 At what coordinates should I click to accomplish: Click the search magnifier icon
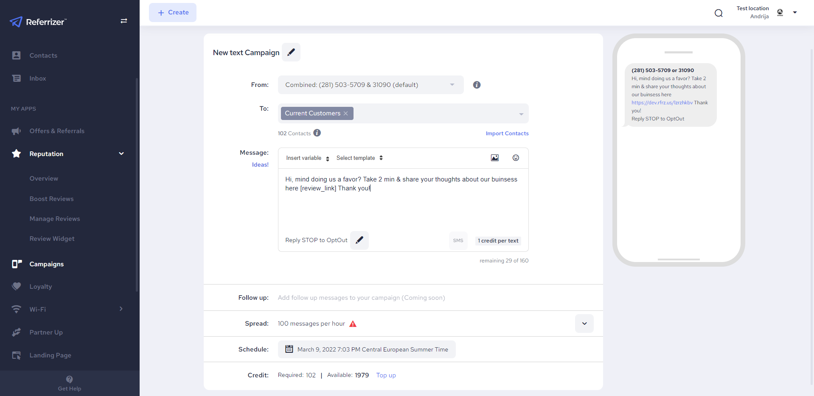point(719,13)
